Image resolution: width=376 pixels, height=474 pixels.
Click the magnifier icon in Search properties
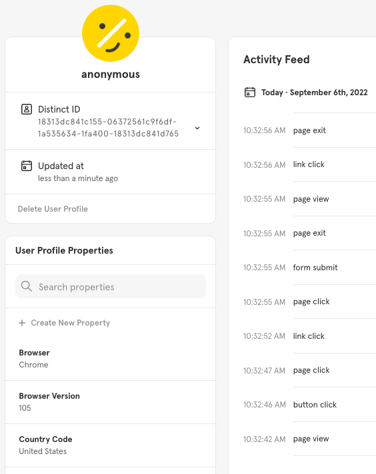tap(27, 286)
